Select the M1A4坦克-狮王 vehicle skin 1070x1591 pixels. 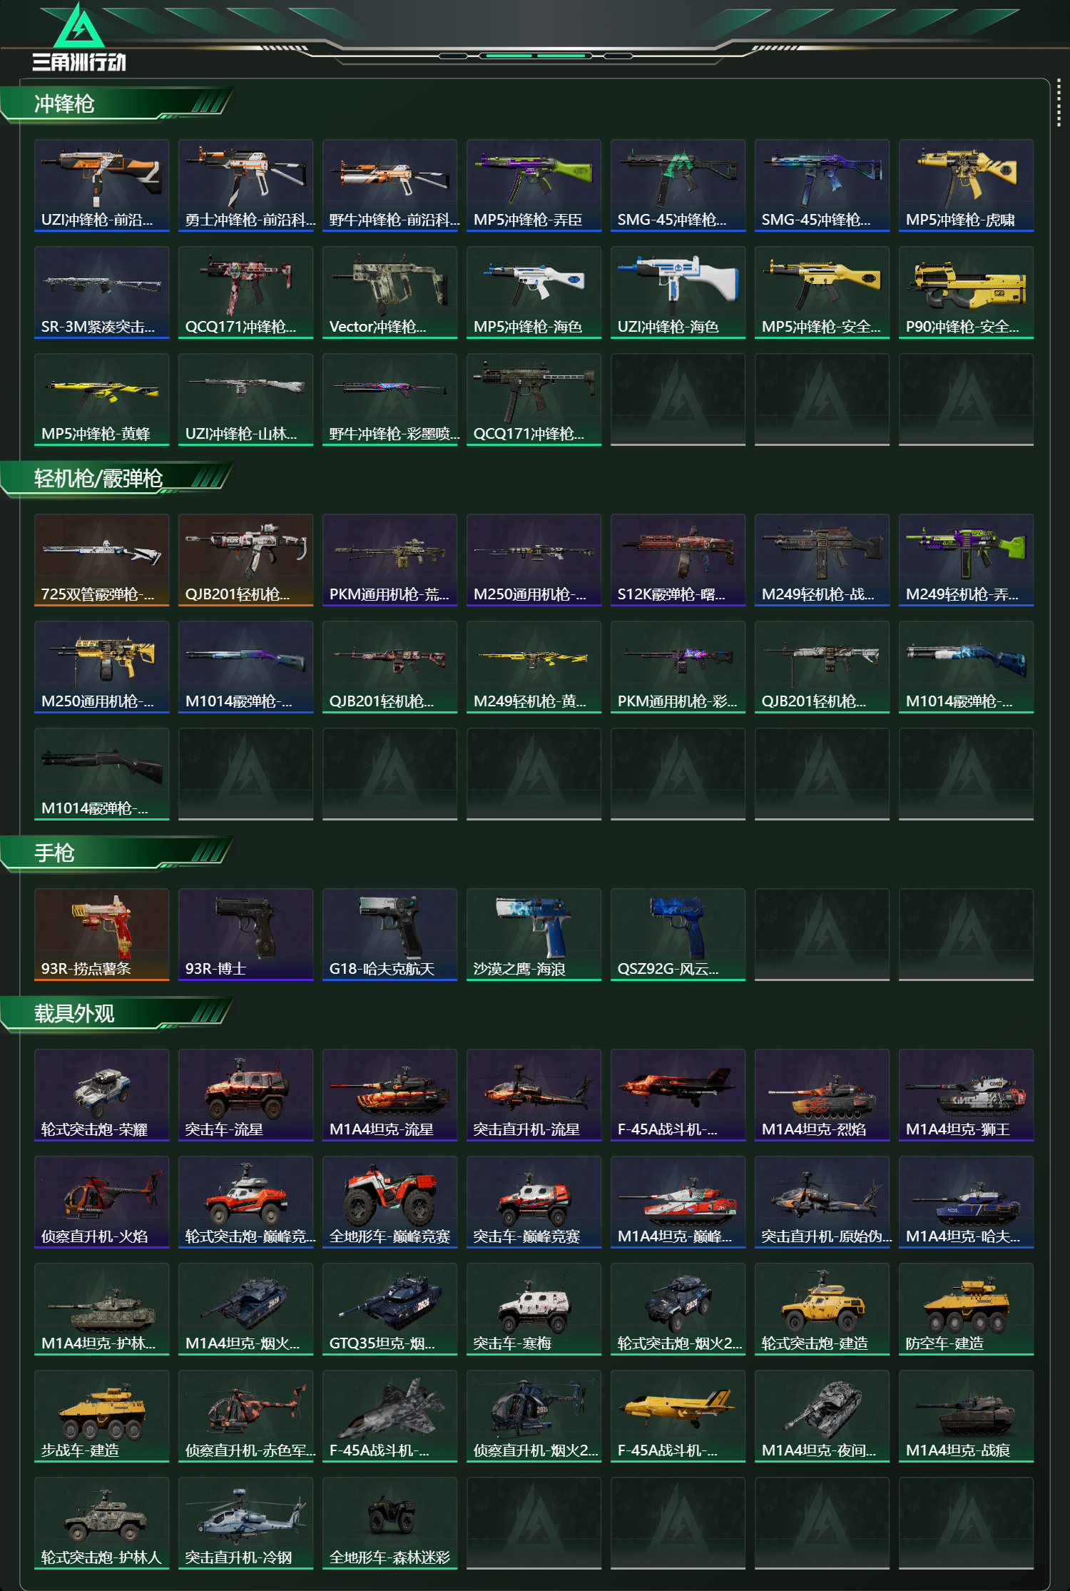(966, 1095)
